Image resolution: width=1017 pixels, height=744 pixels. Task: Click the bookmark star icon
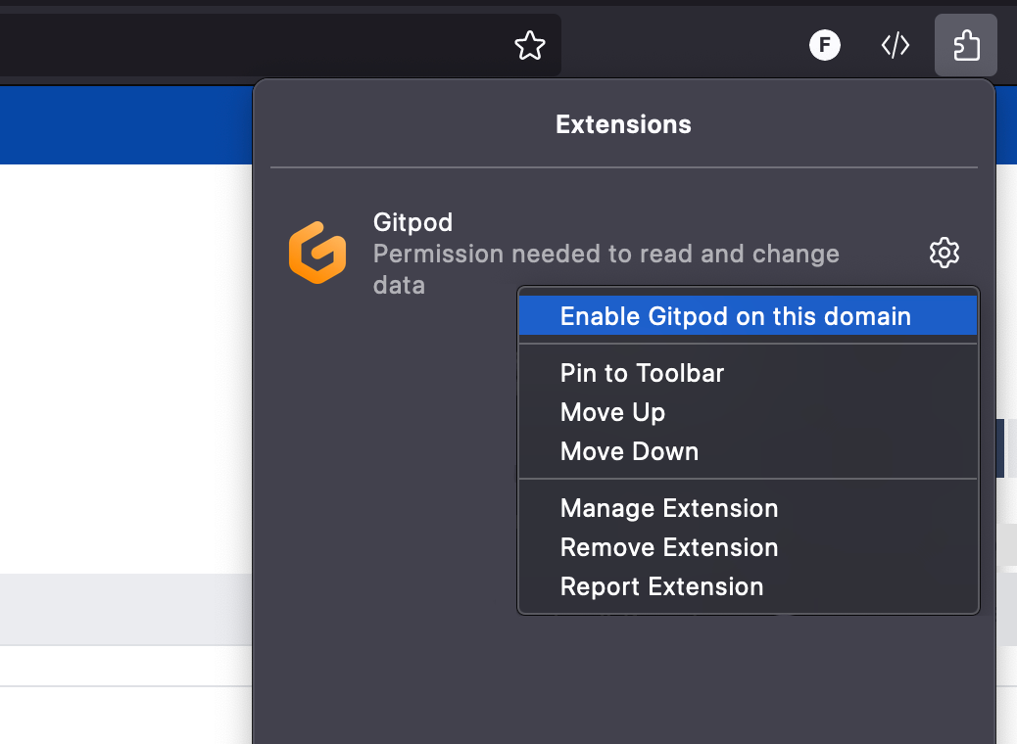pyautogui.click(x=529, y=45)
